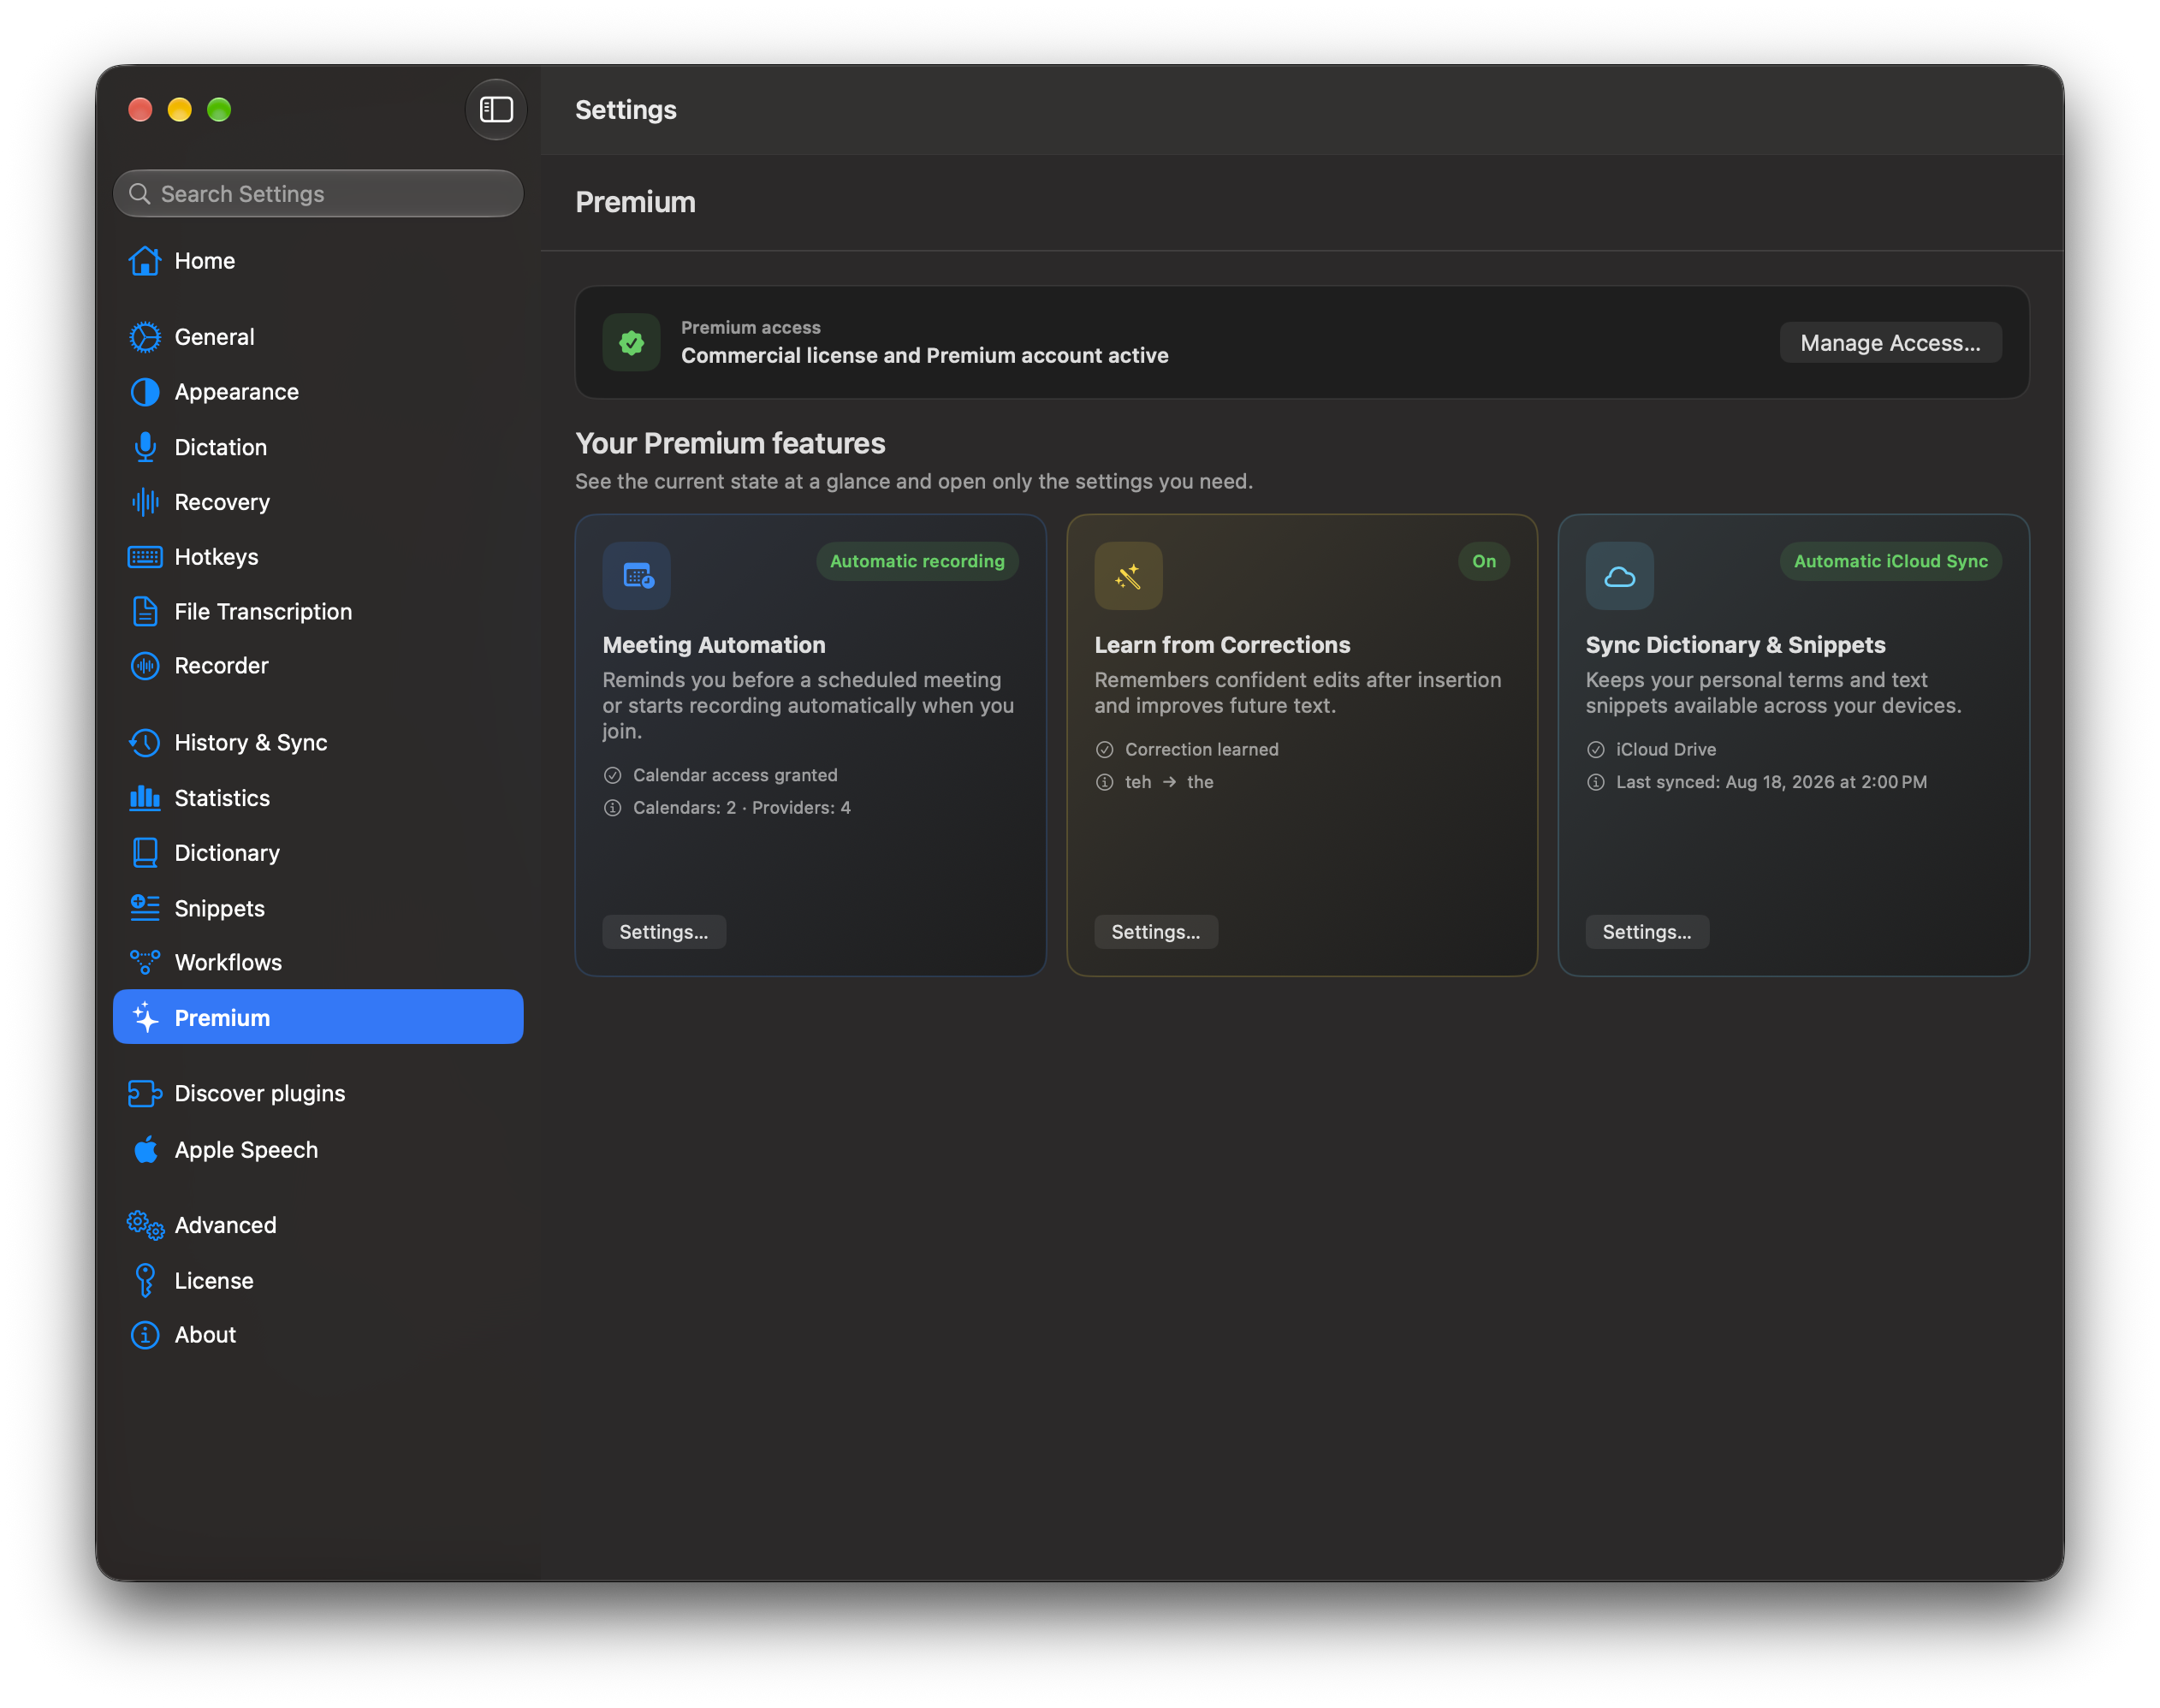
Task: Click the 'Correction learned' status text
Action: 1201,749
